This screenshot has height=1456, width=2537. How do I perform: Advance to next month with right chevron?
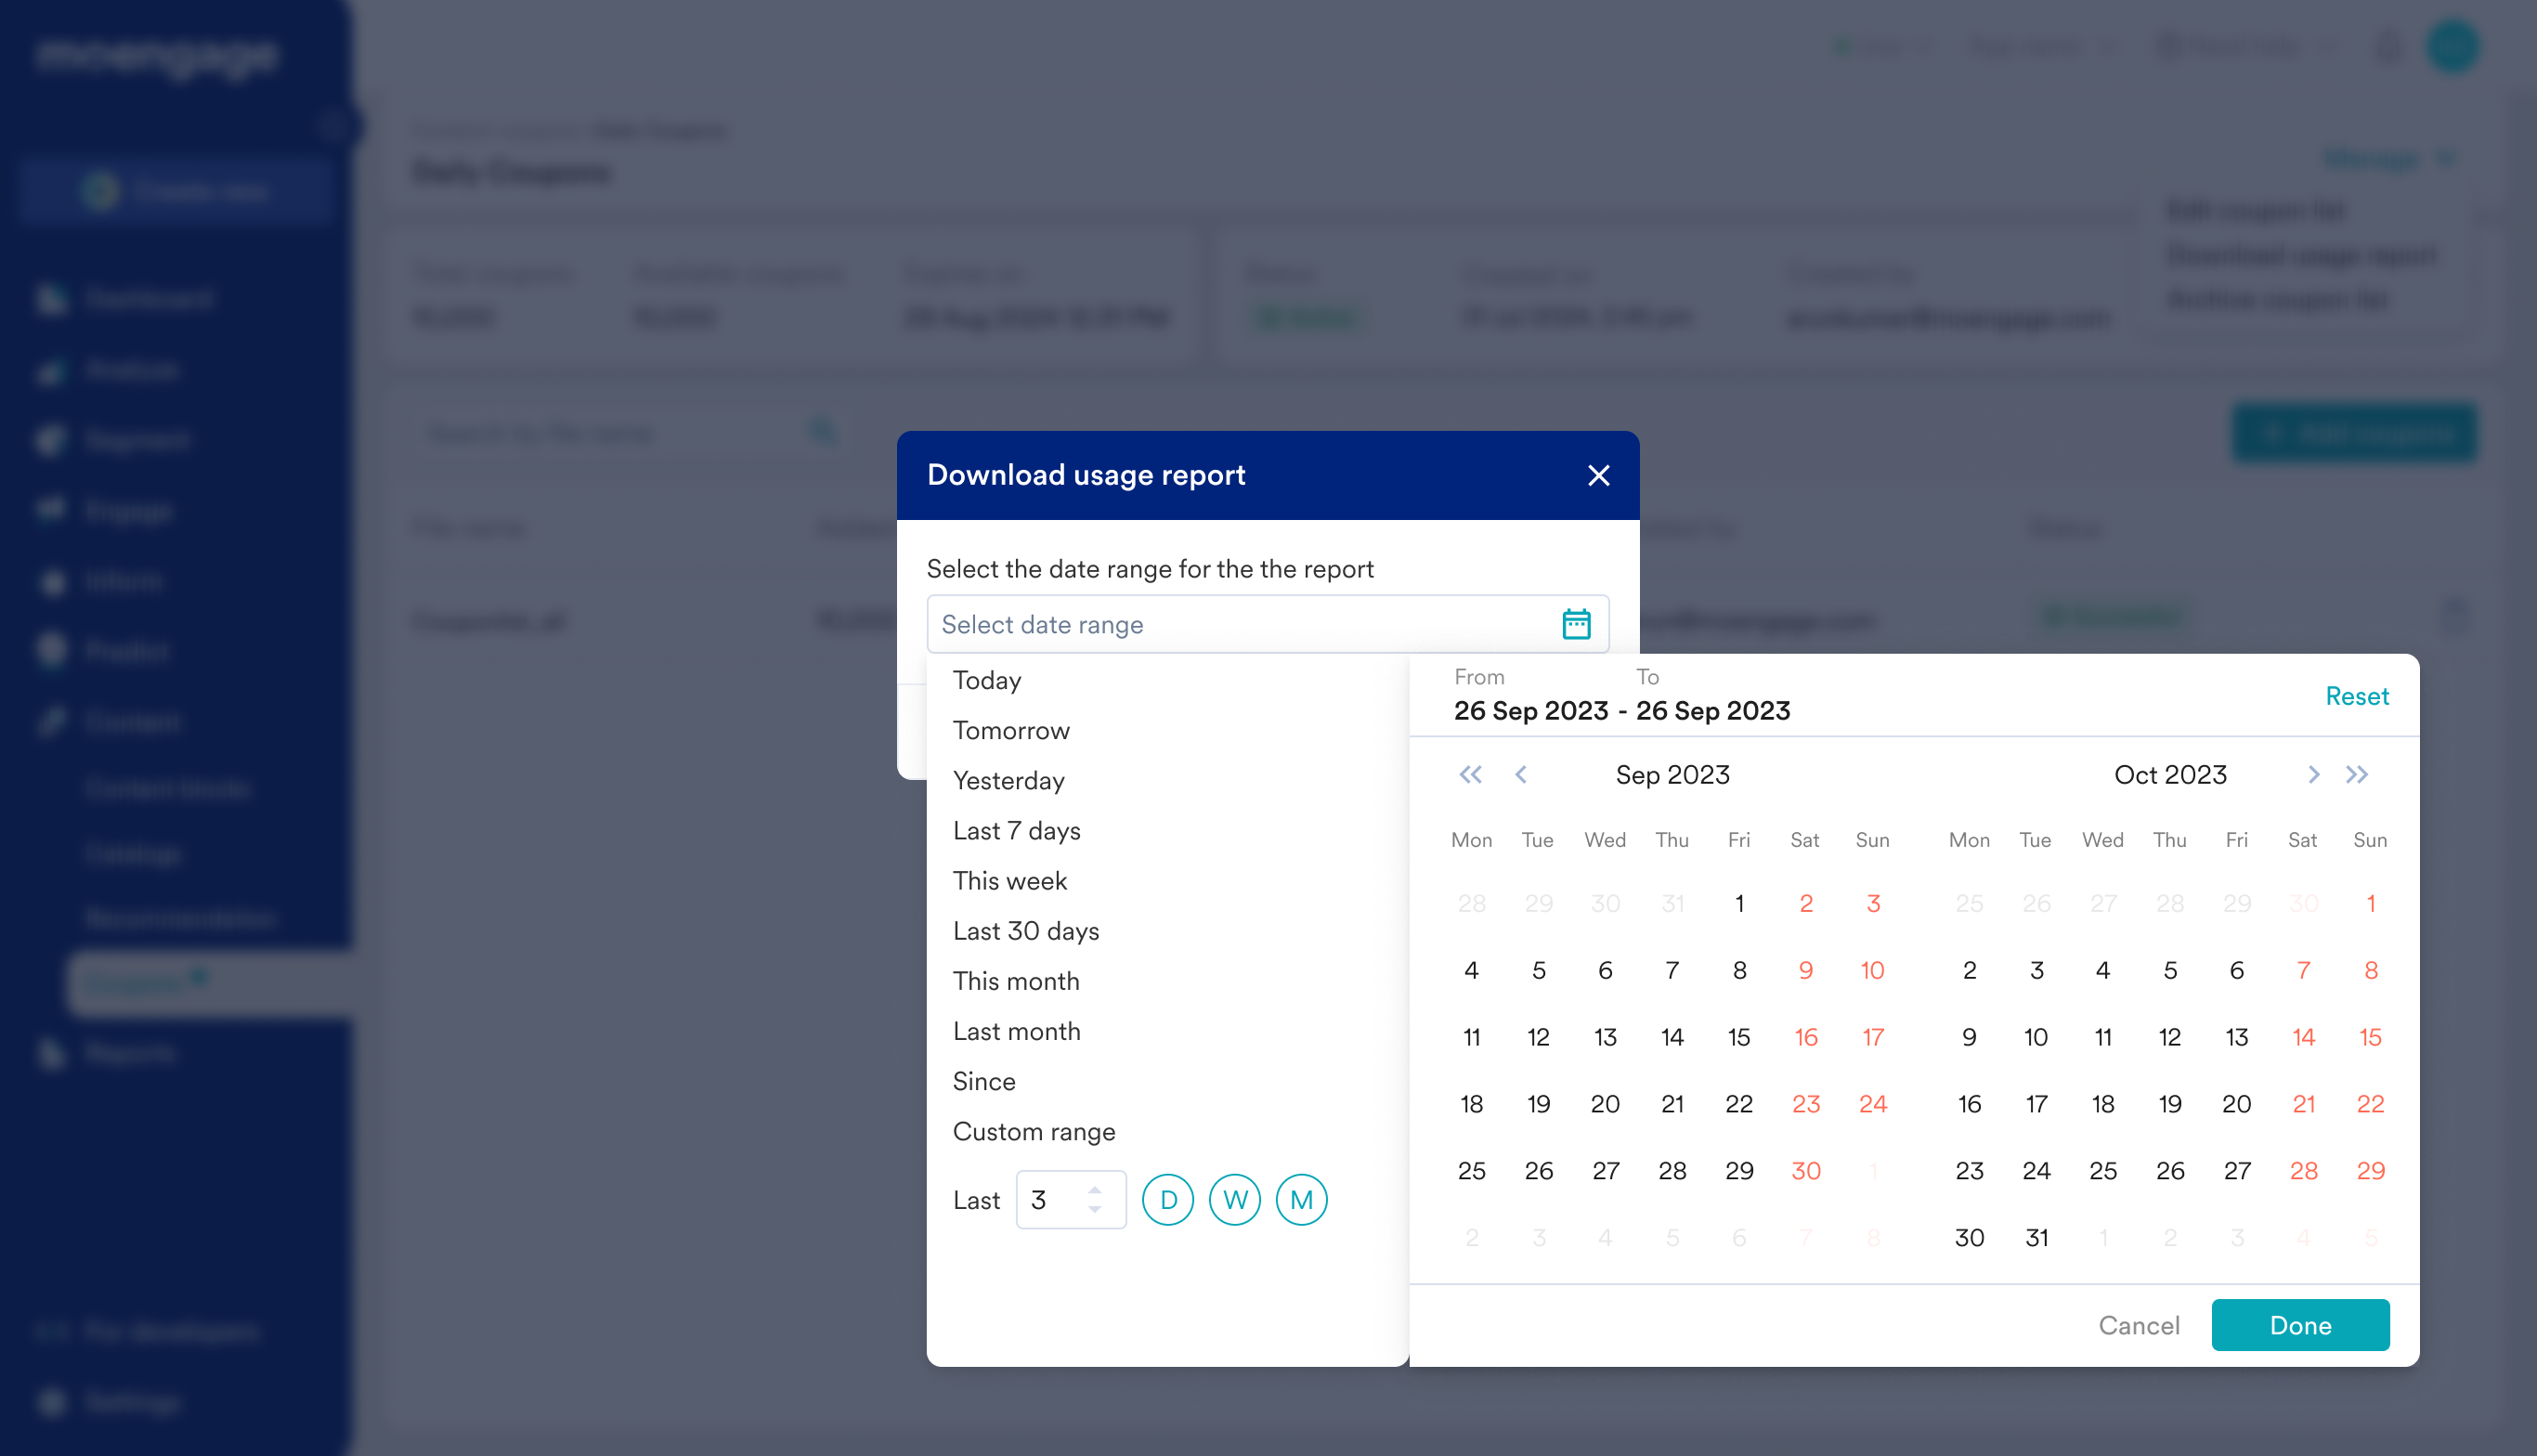(2313, 774)
